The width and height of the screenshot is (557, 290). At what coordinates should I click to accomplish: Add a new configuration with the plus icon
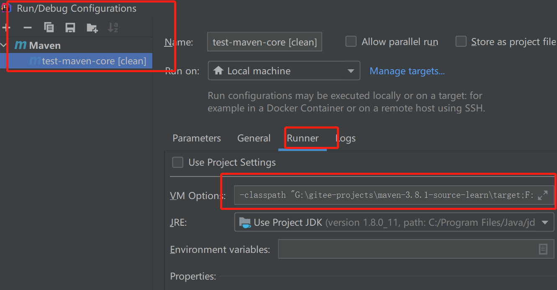coord(6,28)
